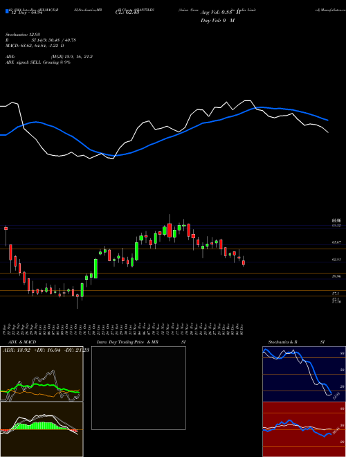The image size is (346, 457).
Task: Open the ADX indicator mini chart
Action: 42,374
